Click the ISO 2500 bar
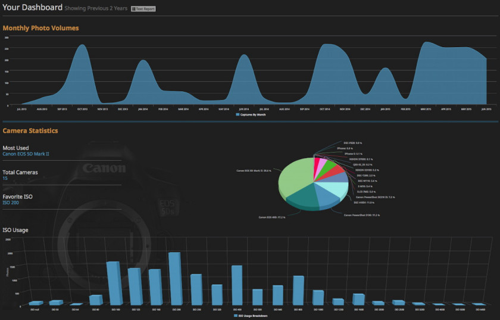 pyautogui.click(x=399, y=303)
